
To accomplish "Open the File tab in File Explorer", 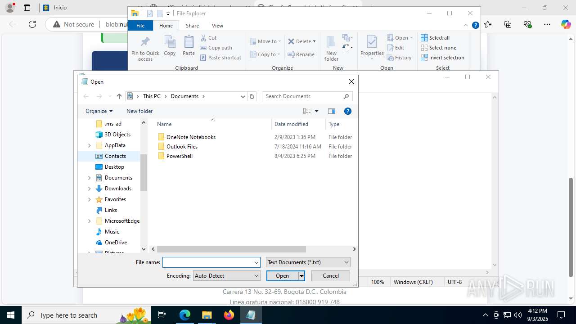I will (x=140, y=26).
